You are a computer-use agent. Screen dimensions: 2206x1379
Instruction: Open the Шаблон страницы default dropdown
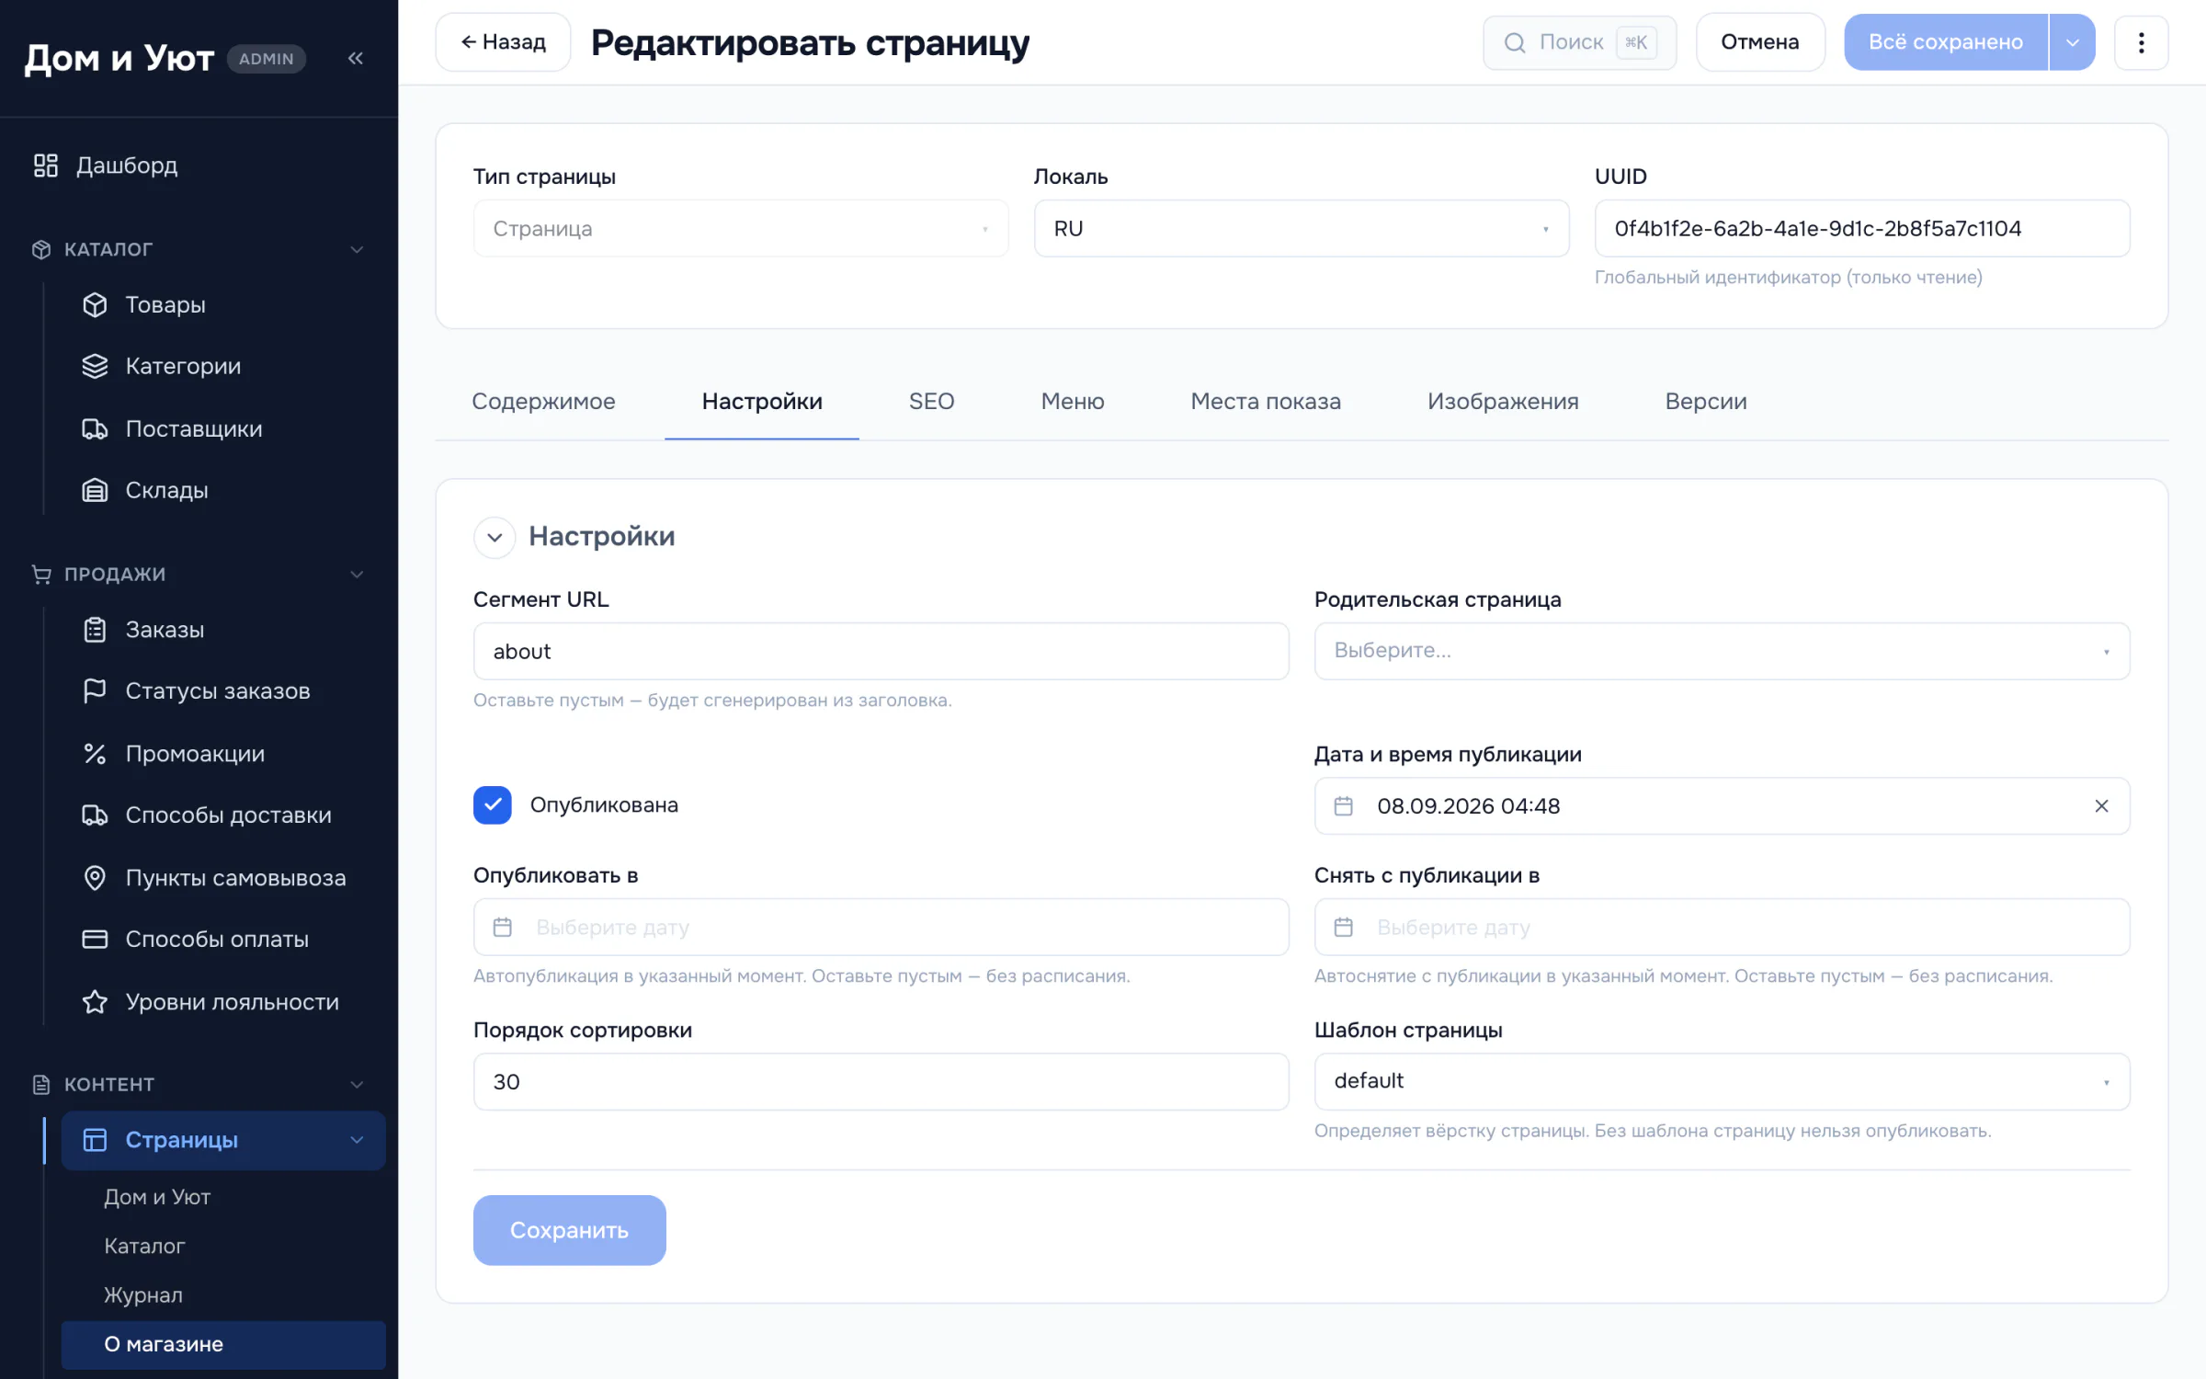pyautogui.click(x=1722, y=1081)
